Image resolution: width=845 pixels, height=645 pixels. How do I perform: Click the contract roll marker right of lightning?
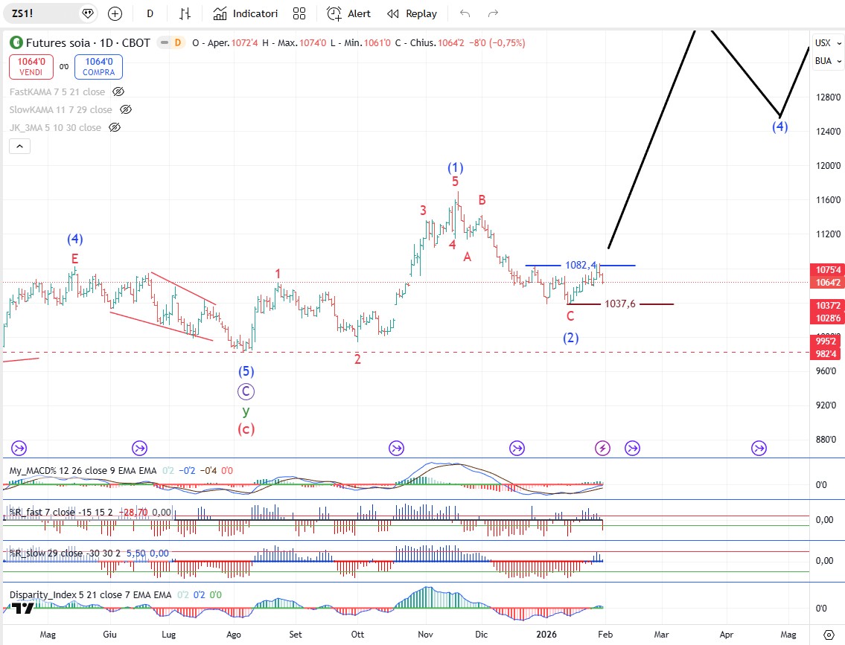[x=632, y=448]
